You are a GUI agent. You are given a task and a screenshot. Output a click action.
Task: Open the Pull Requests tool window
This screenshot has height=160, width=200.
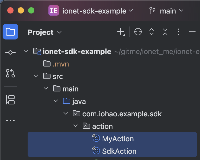(x=10, y=74)
